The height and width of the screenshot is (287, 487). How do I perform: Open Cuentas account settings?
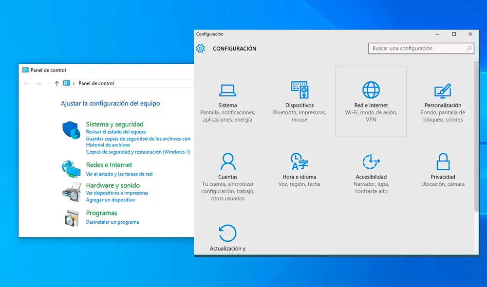(x=227, y=168)
